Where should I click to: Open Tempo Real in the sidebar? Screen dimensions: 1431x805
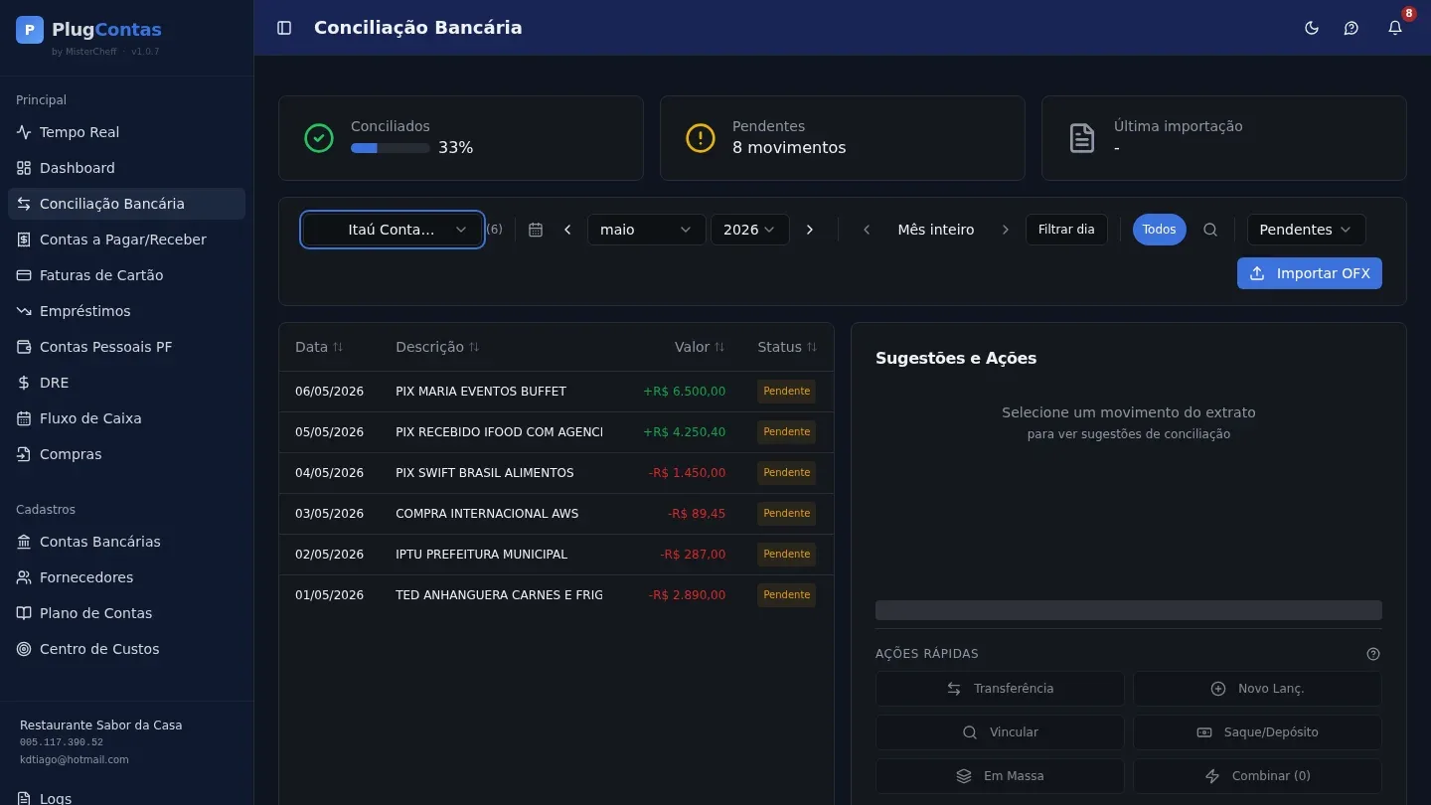point(126,132)
